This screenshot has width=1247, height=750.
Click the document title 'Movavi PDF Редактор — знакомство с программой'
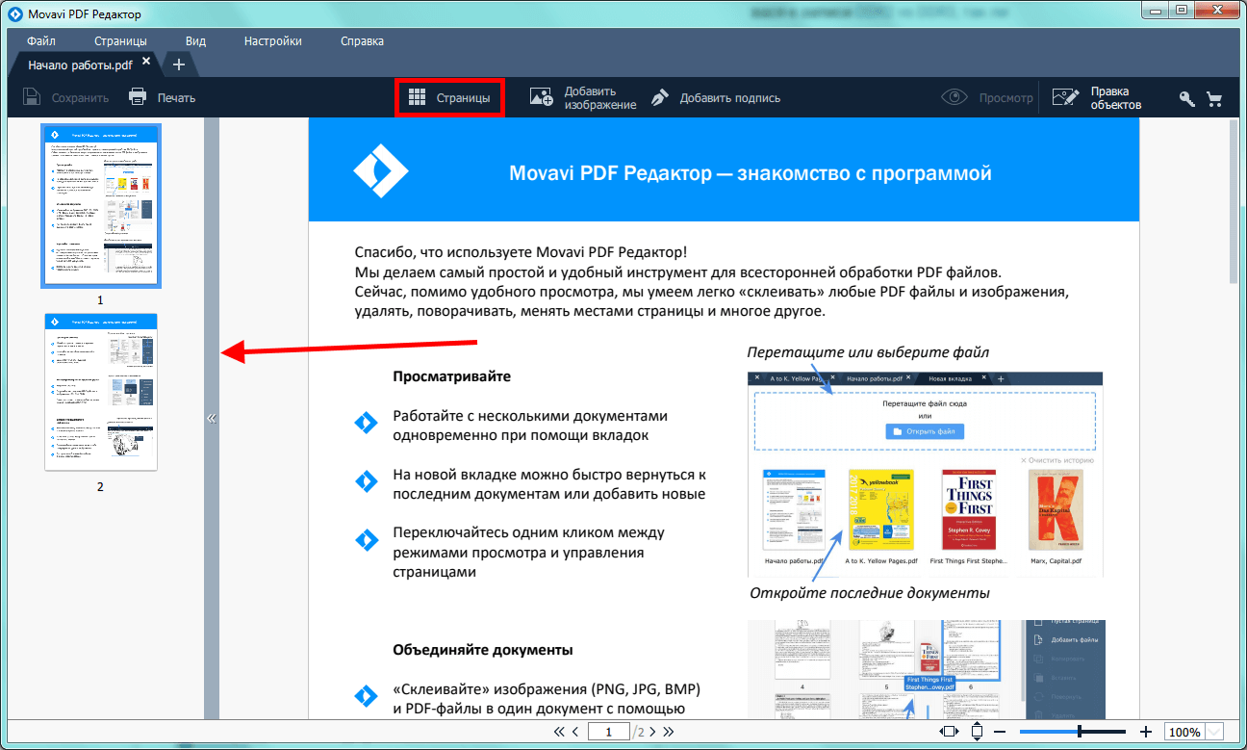(750, 173)
